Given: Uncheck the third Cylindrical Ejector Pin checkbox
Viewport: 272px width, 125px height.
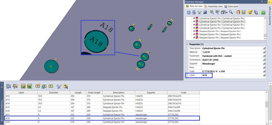Looking at the screenshot, I should 194,25.
